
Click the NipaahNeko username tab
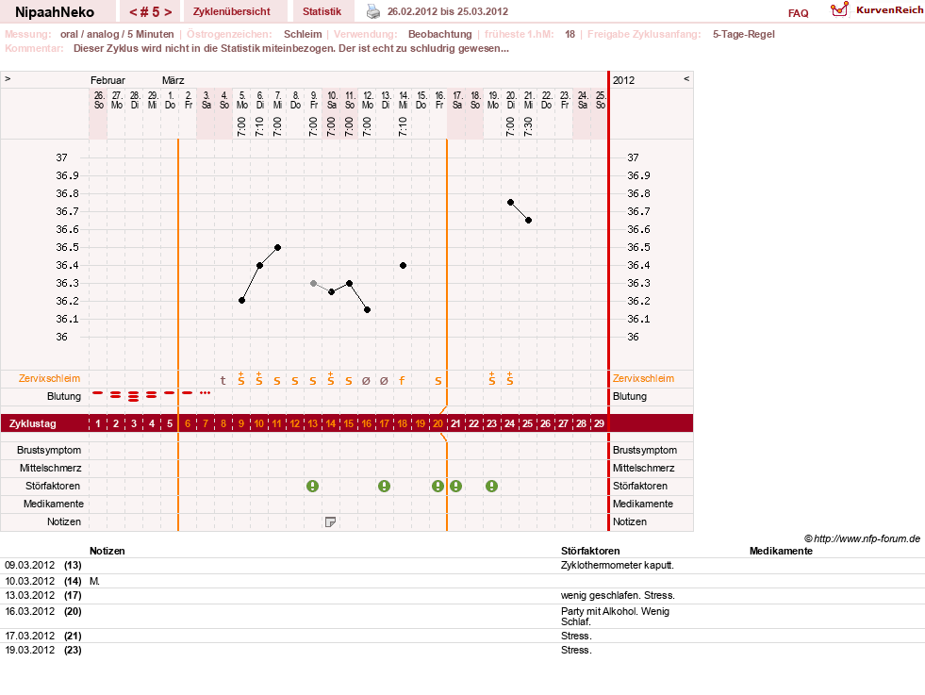tap(55, 11)
